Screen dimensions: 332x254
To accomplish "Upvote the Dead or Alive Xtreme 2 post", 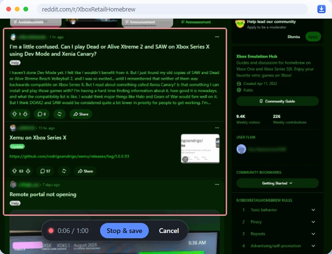I will pos(14,114).
